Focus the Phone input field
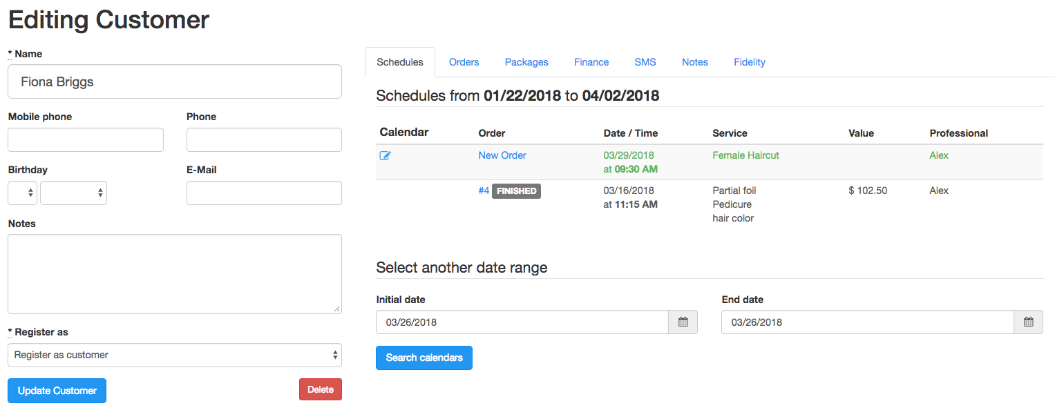 point(264,139)
